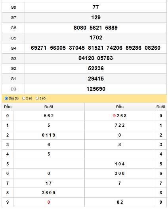Viewport: 168px width, 210px height.
Task: Click the G6 row label
Action: click(x=13, y=28)
